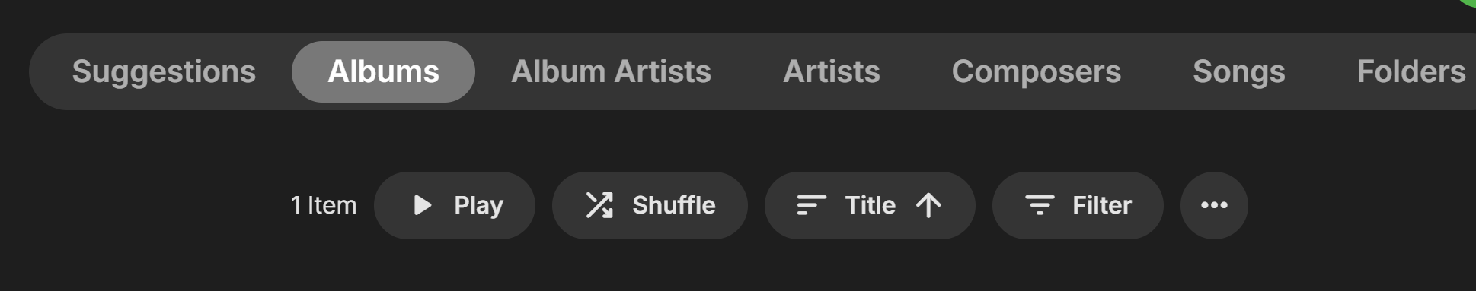Screen dimensions: 1476x291
Task: View the Songs tab
Action: (x=1238, y=71)
